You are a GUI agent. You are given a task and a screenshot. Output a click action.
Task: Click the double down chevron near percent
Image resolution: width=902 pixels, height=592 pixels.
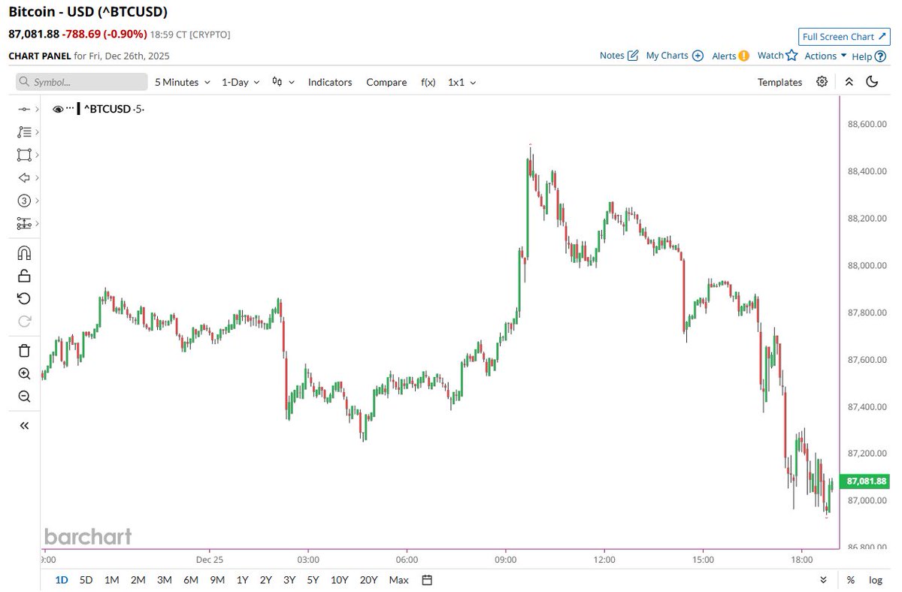[x=824, y=580]
